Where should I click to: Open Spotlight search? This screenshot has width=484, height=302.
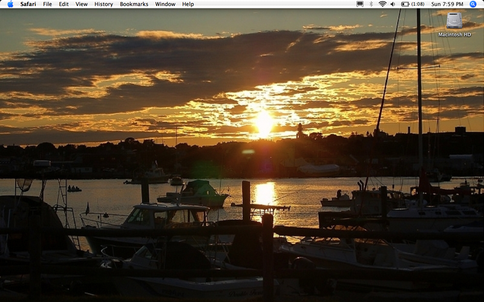point(473,4)
